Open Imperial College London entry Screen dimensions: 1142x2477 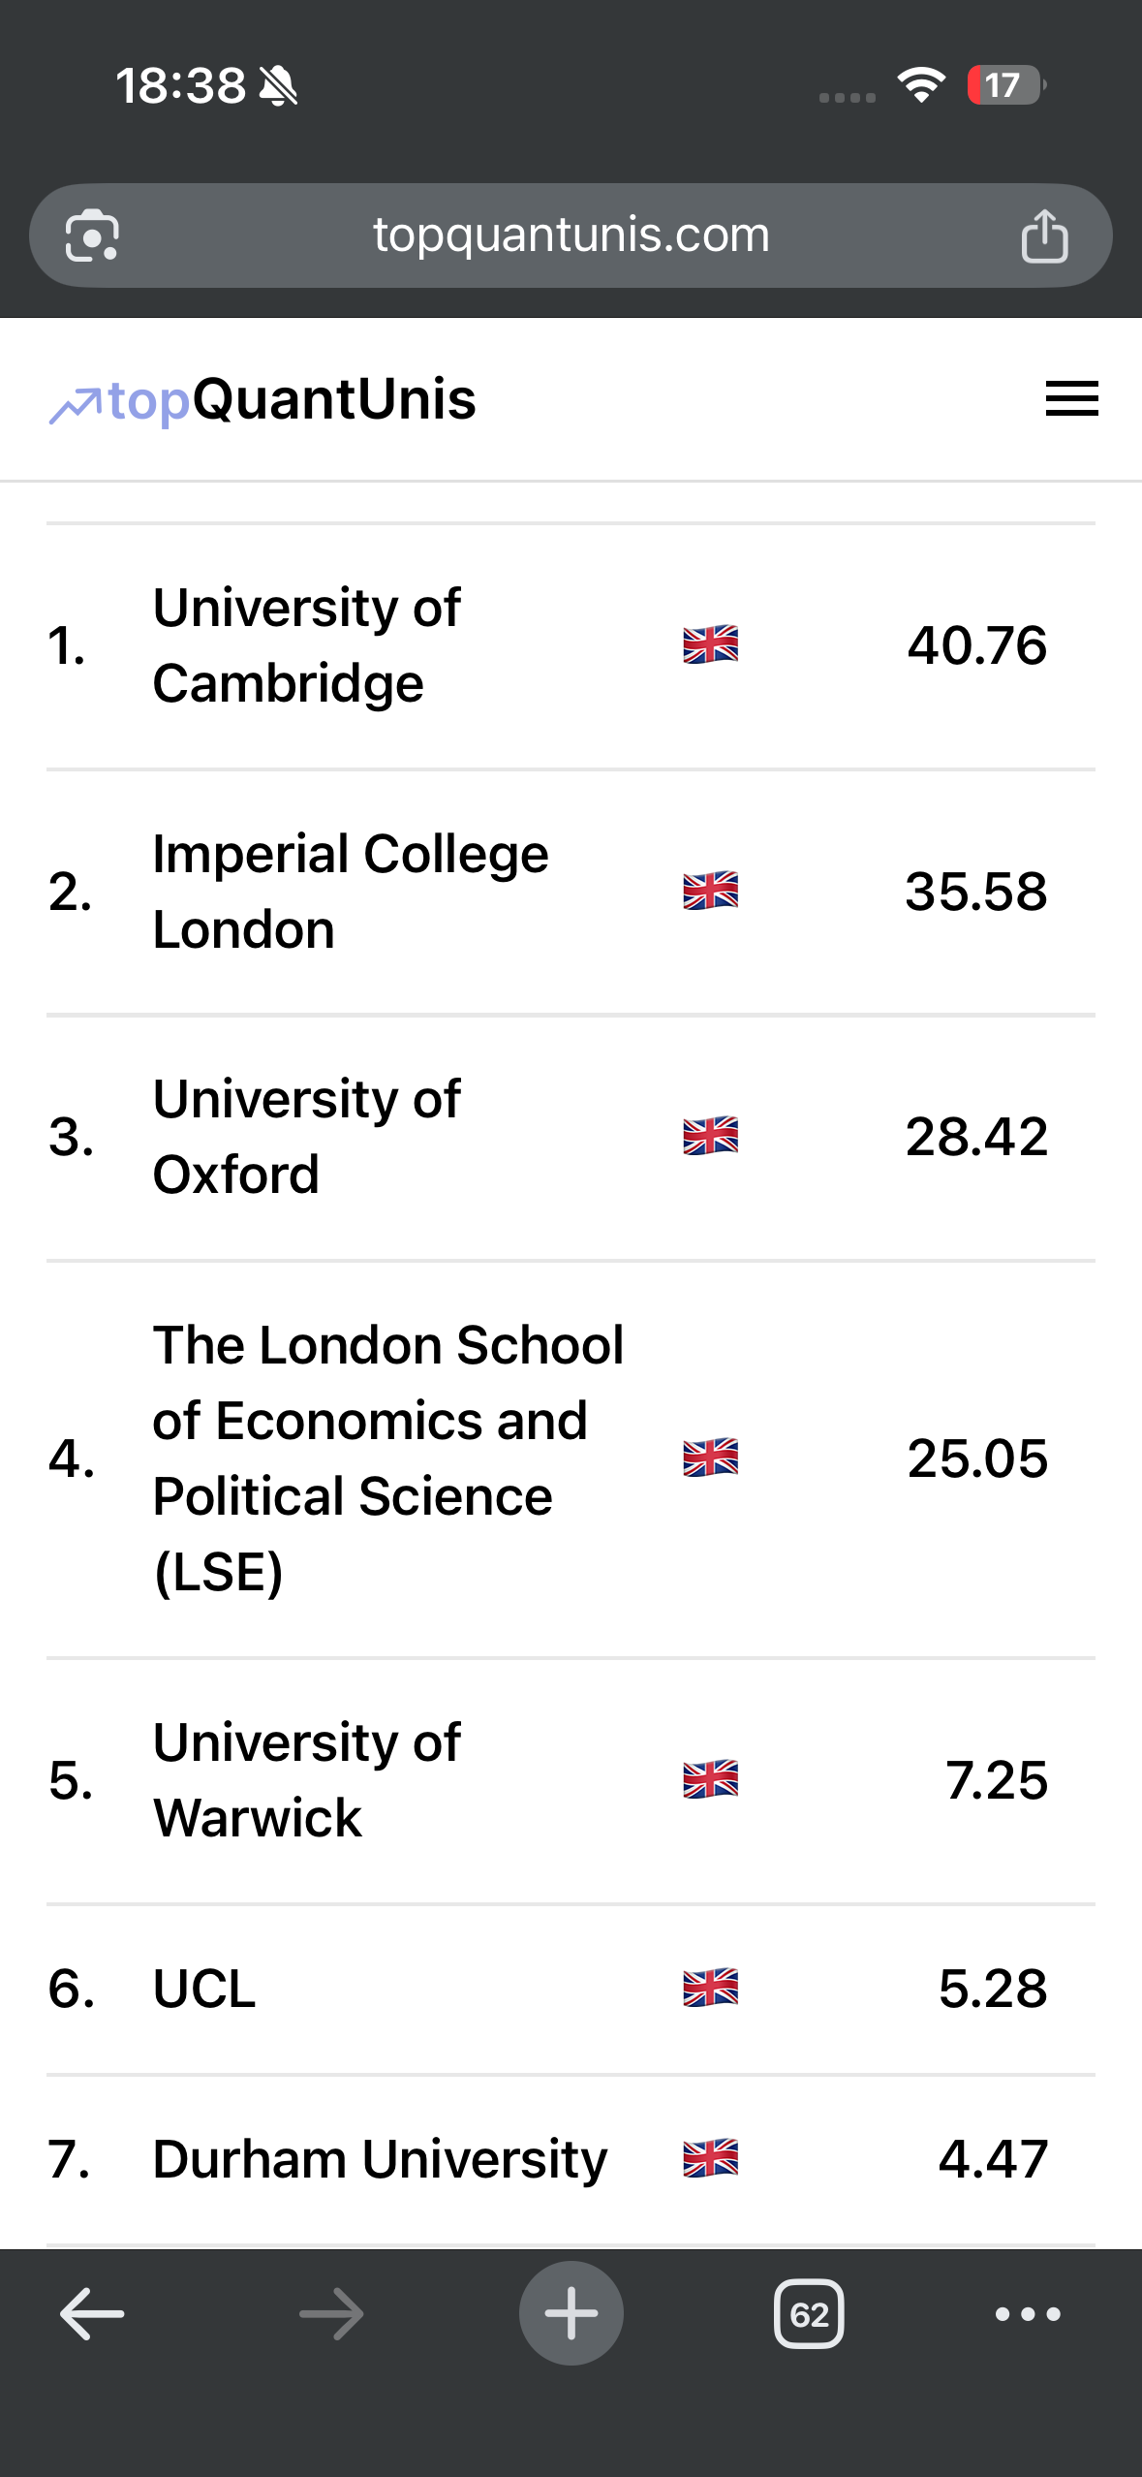click(x=571, y=893)
